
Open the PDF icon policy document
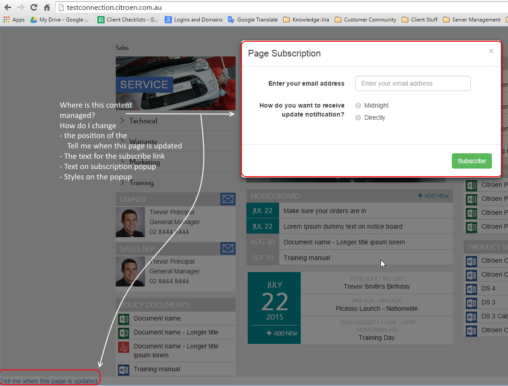(123, 347)
